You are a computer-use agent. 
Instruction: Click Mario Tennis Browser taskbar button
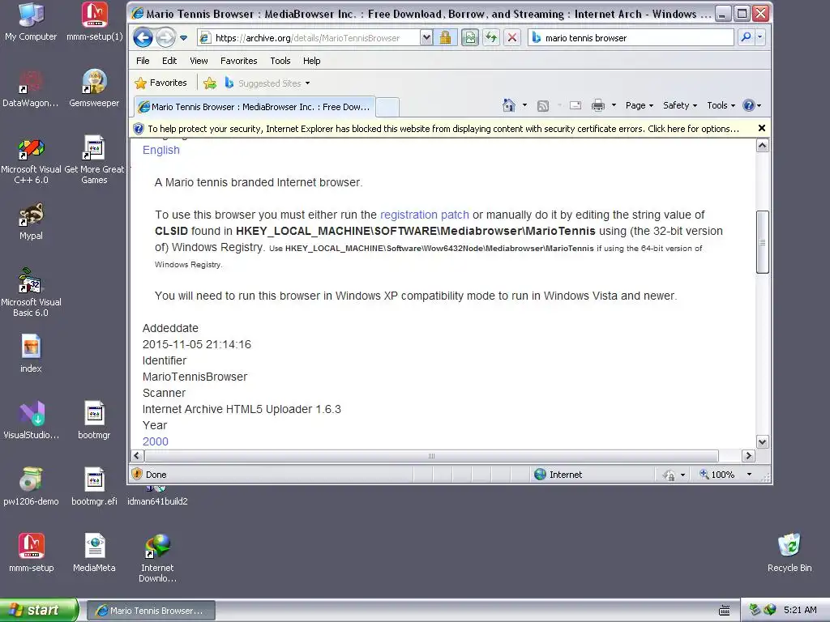[x=151, y=611]
